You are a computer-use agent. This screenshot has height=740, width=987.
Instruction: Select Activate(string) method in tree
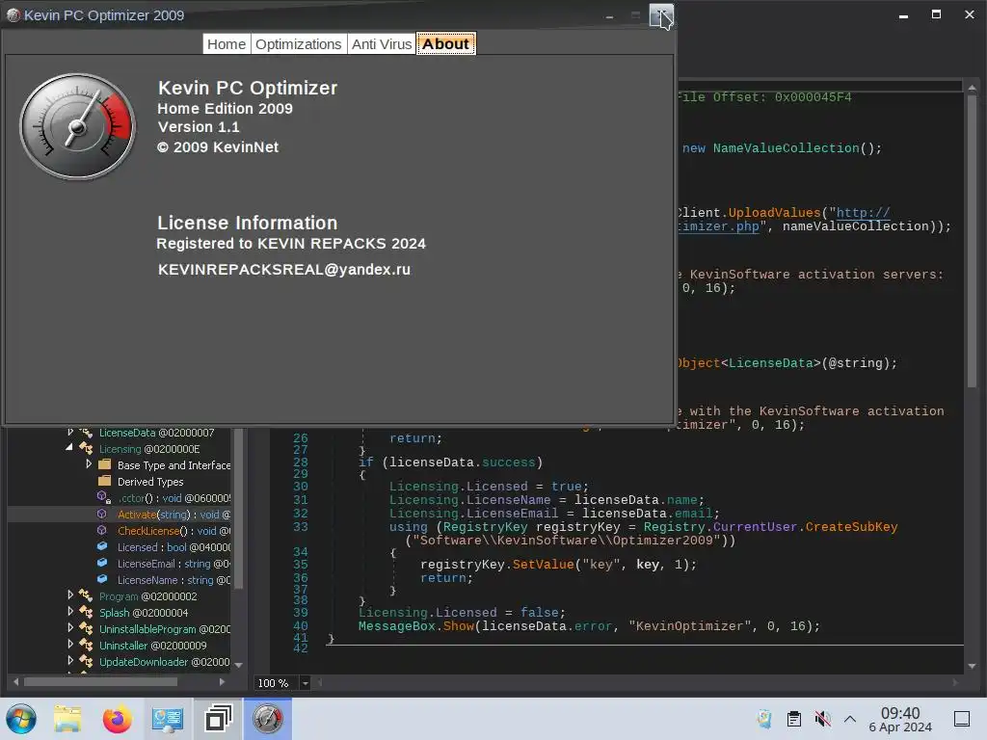coord(173,515)
